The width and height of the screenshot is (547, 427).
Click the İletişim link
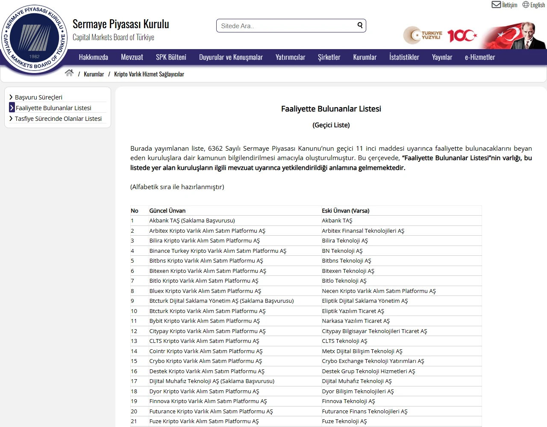[x=510, y=5]
